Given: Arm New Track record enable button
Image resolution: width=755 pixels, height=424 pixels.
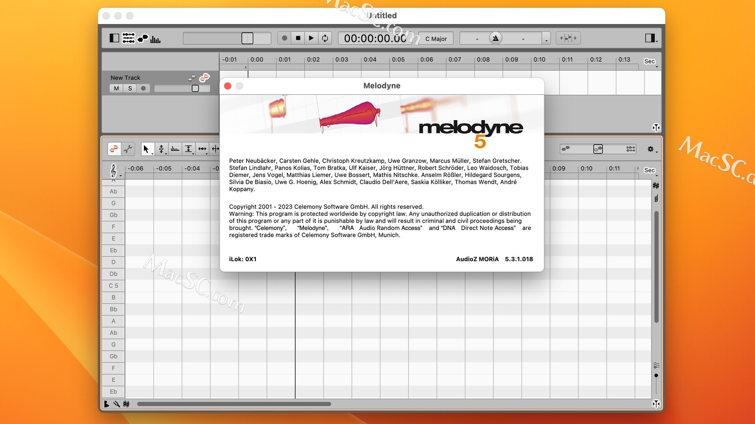Looking at the screenshot, I should 144,88.
